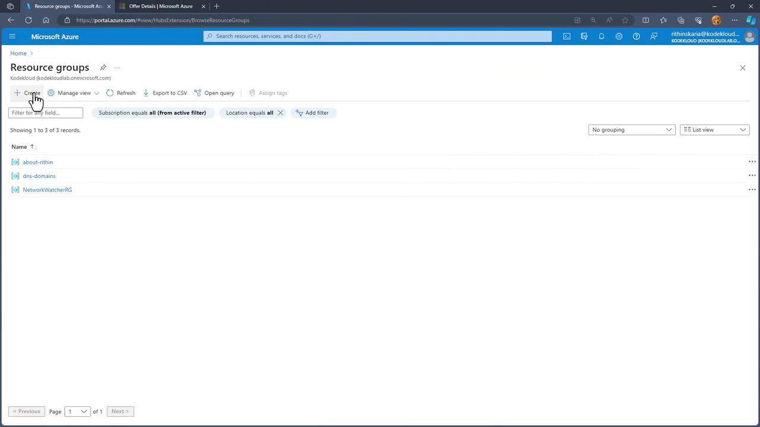Image resolution: width=760 pixels, height=427 pixels.
Task: Show Azure notifications bell
Action: (x=601, y=36)
